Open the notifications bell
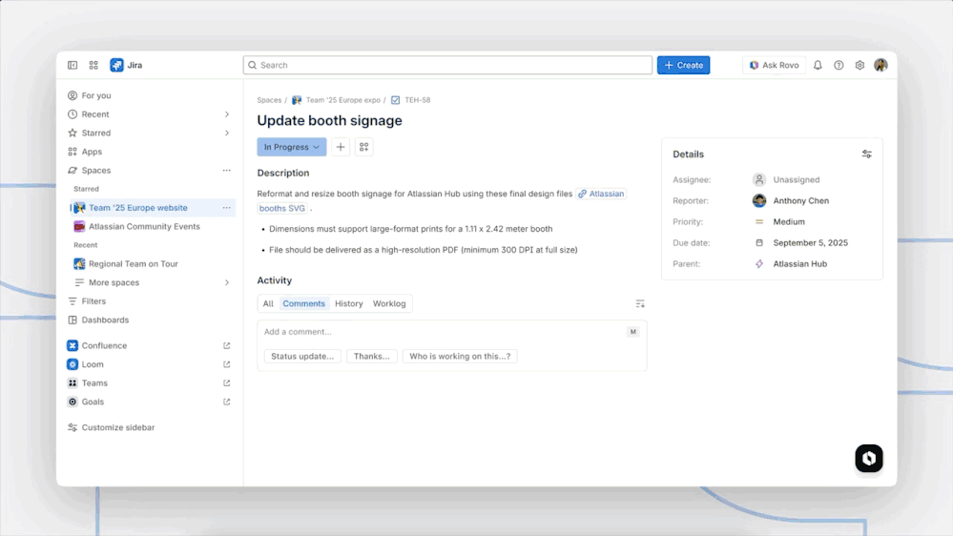953x536 pixels. tap(818, 65)
